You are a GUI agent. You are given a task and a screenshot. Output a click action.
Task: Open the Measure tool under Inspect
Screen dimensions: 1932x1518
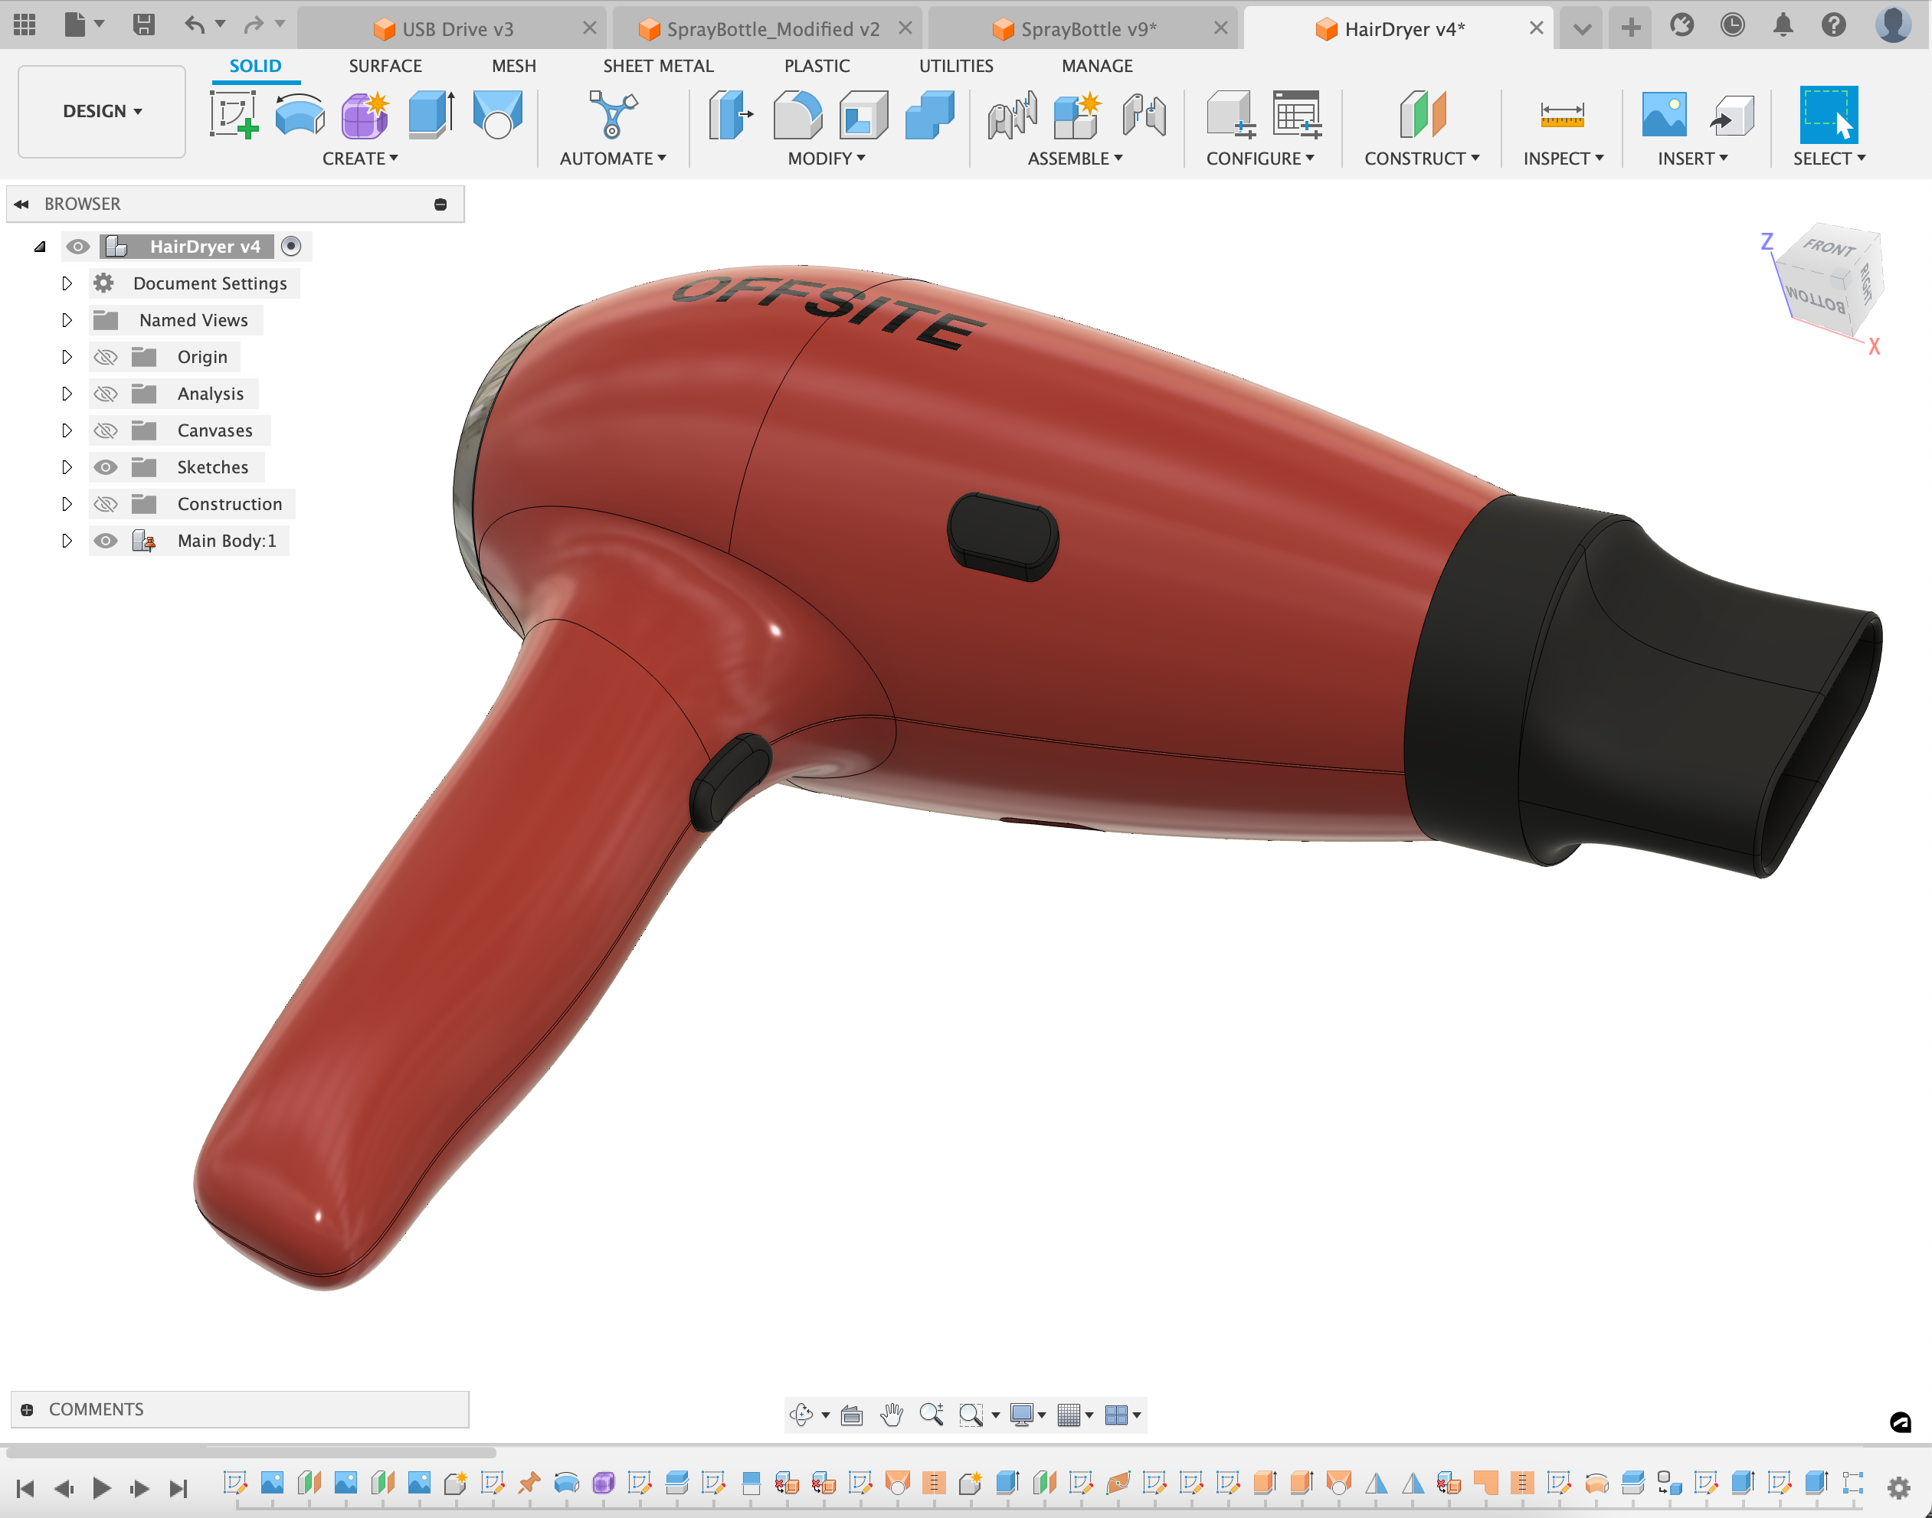tap(1561, 115)
